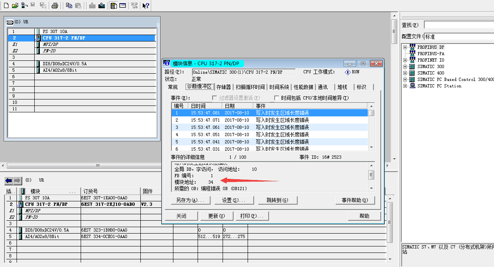Click the back arrow in the detail pane
Viewport: 494px width, 267px height.
8,180
